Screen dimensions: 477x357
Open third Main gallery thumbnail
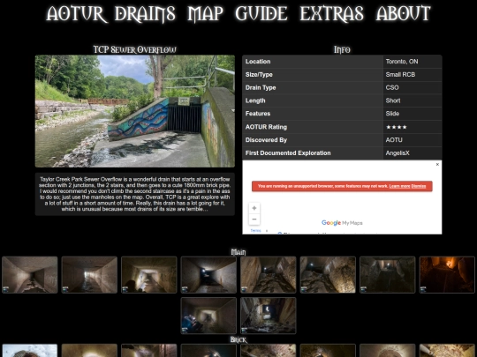pos(149,275)
